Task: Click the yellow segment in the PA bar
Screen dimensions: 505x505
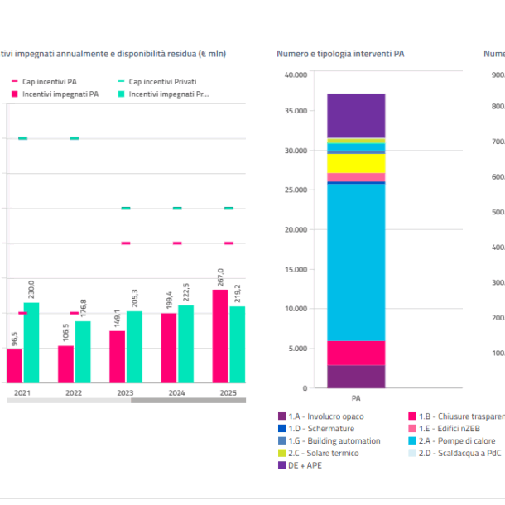Action: coord(356,163)
